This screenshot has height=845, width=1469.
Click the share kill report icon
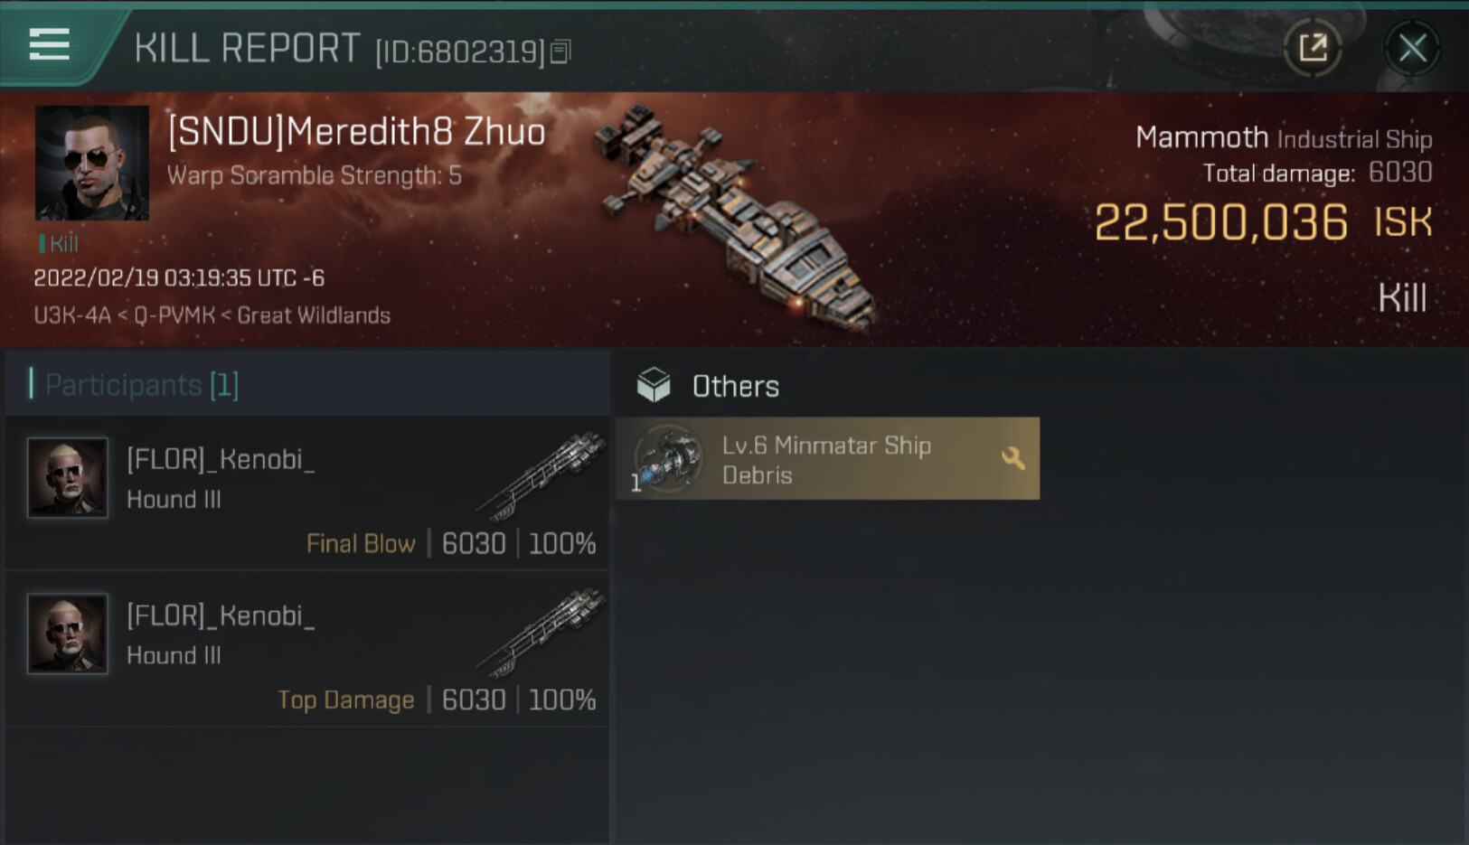pos(1313,48)
